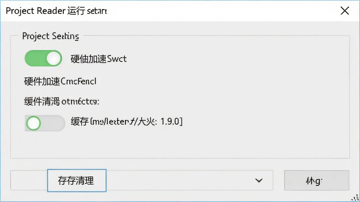Click the empty field left of 存存清理
Viewport: 360px width, 202px height.
pyautogui.click(x=29, y=181)
